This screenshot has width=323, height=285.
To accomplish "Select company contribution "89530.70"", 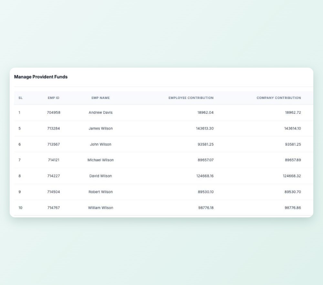I will pos(293,192).
